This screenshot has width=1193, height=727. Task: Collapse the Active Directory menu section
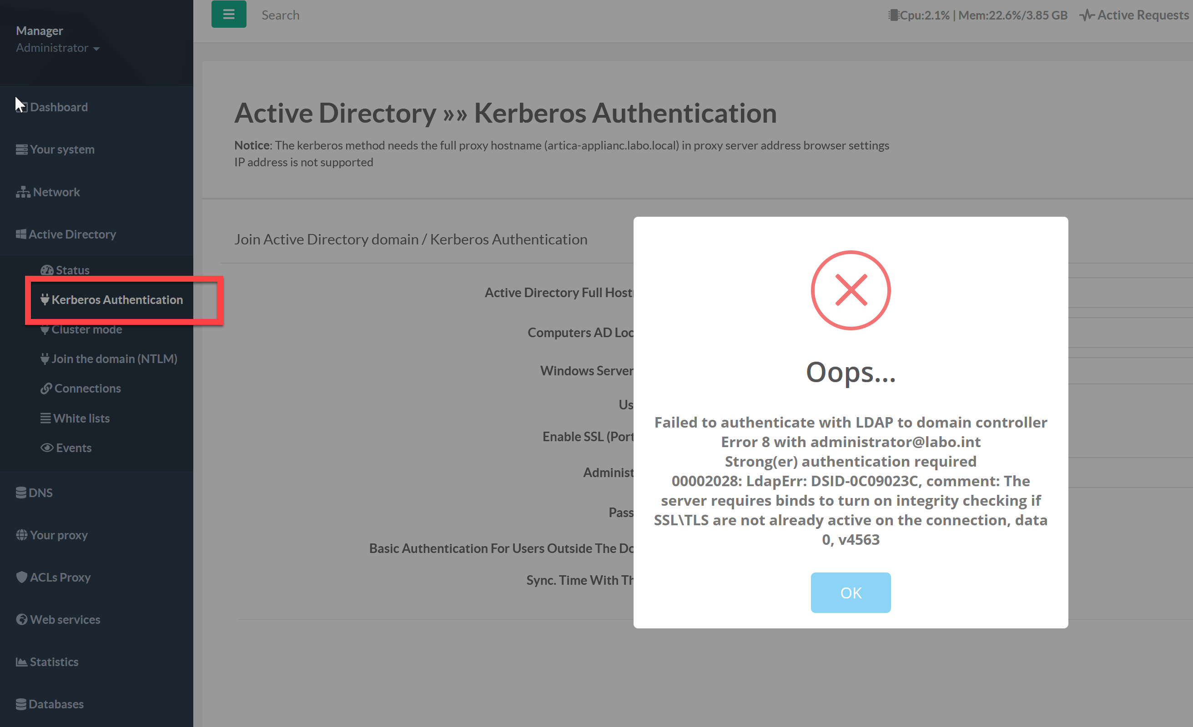pos(72,234)
